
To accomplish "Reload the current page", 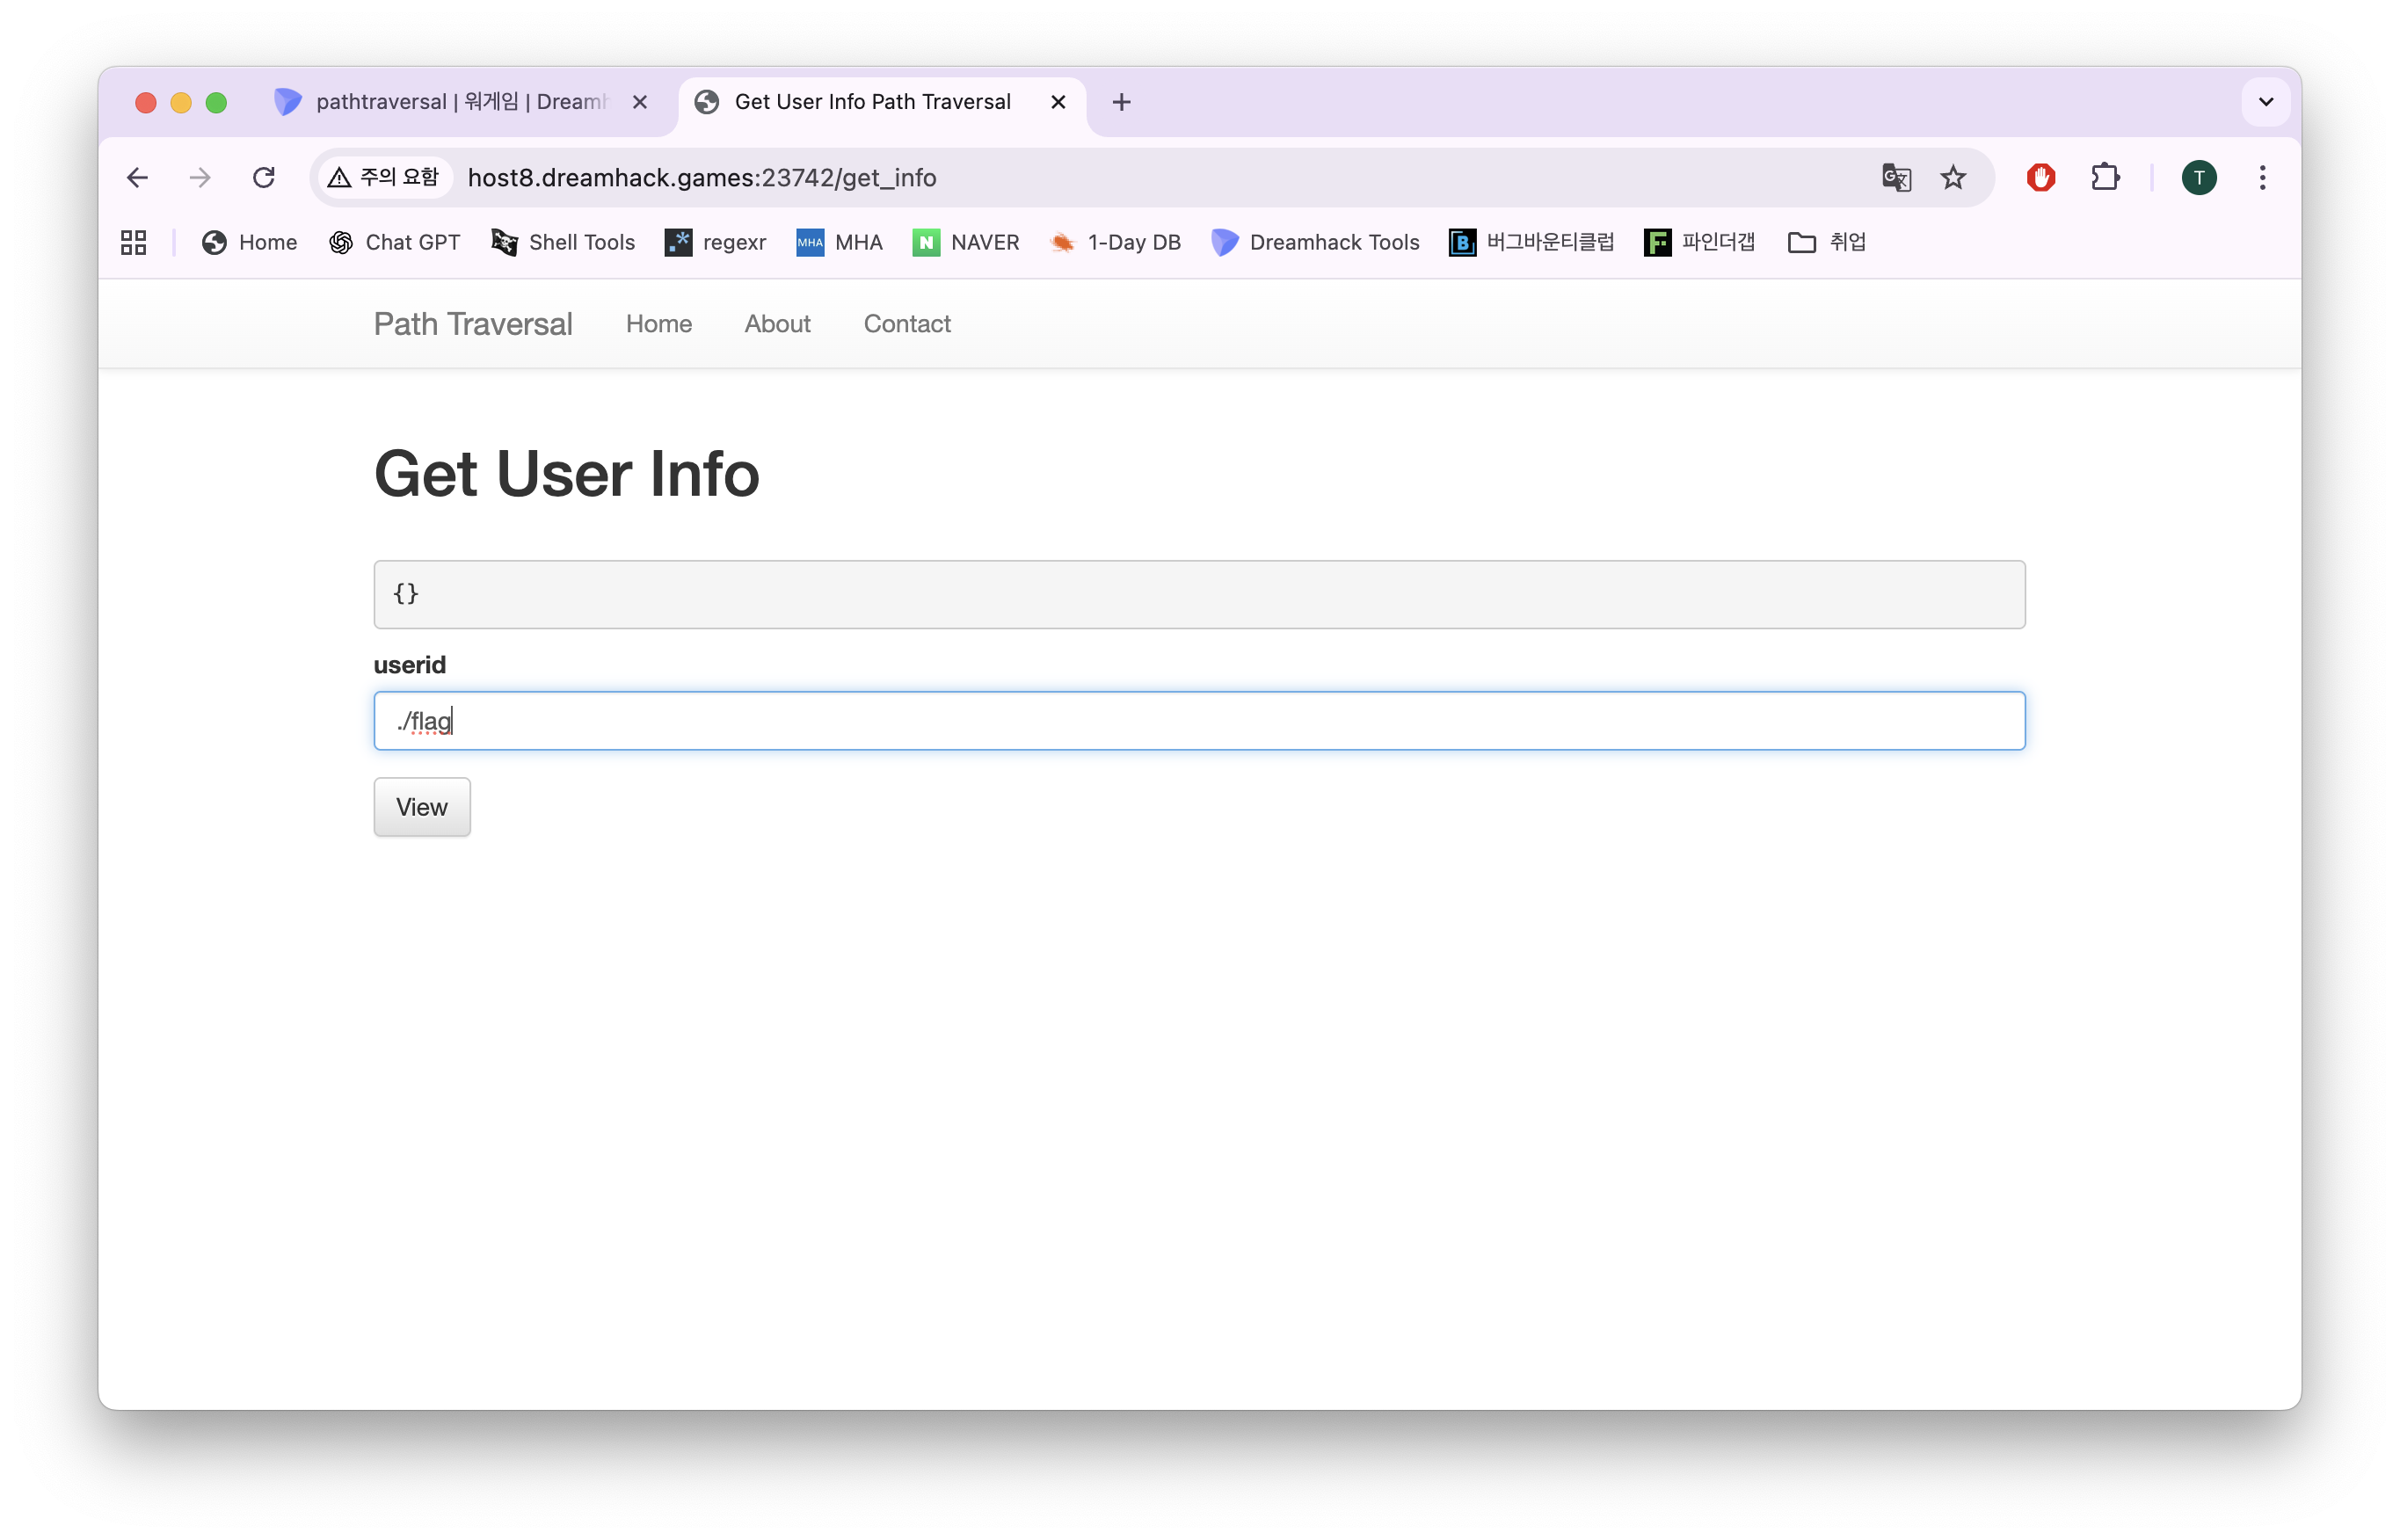I will pyautogui.click(x=263, y=178).
